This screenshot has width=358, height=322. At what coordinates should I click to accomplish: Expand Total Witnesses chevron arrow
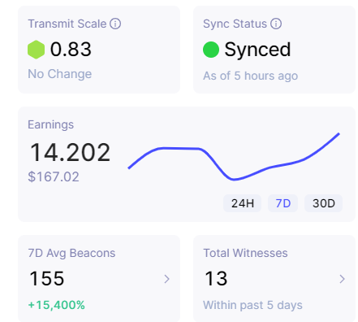(343, 279)
